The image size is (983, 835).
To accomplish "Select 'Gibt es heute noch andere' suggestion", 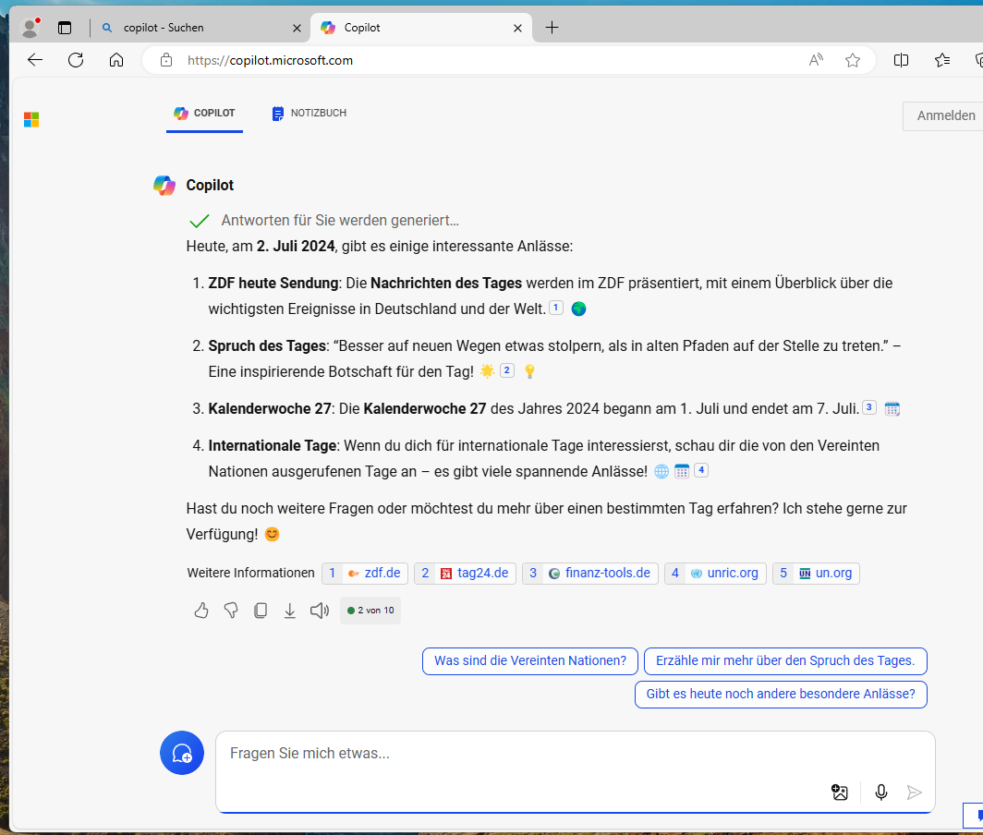I will coord(782,694).
